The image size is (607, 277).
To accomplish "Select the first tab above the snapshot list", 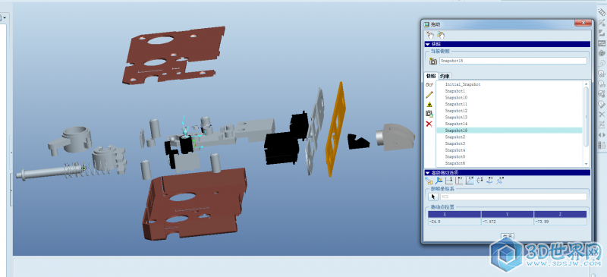I will [431, 76].
